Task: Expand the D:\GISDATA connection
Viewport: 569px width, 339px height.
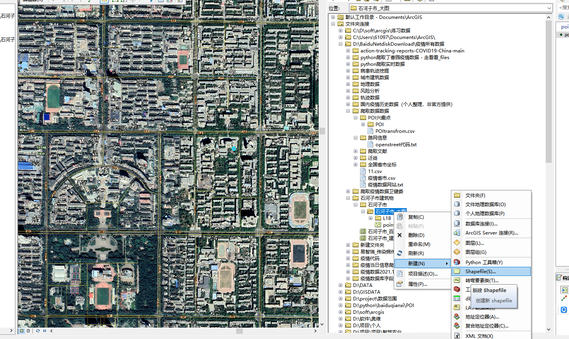Action: pos(340,292)
